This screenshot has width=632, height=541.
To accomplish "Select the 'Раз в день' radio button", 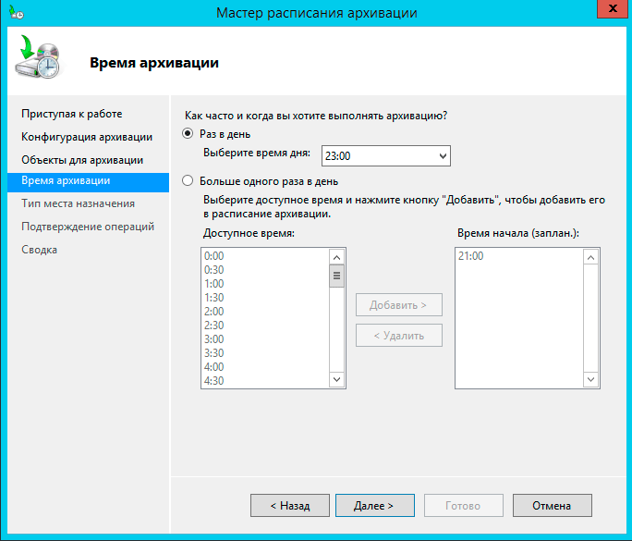I will click(x=188, y=134).
